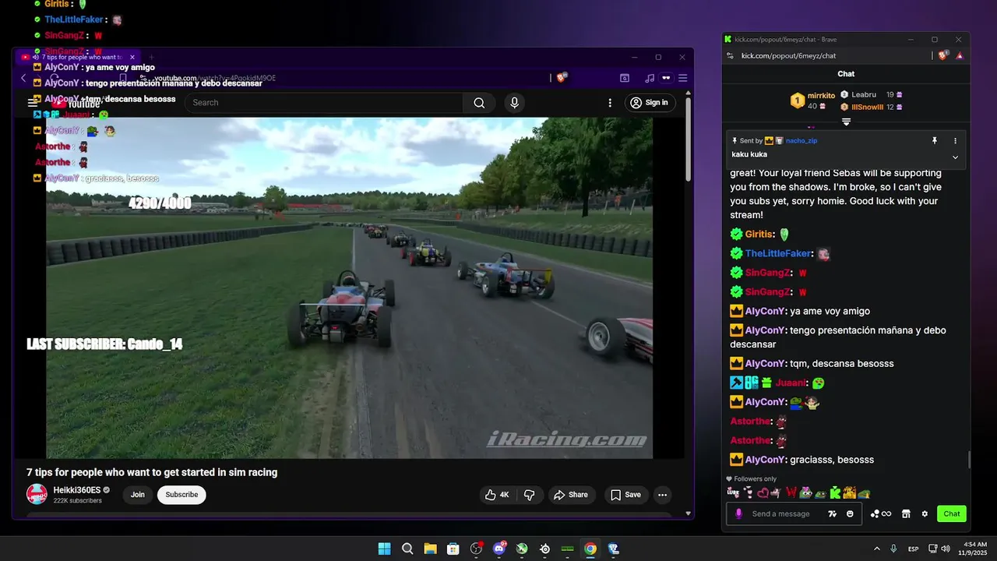
Task: Open pinned message three-dot options
Action: (x=955, y=141)
